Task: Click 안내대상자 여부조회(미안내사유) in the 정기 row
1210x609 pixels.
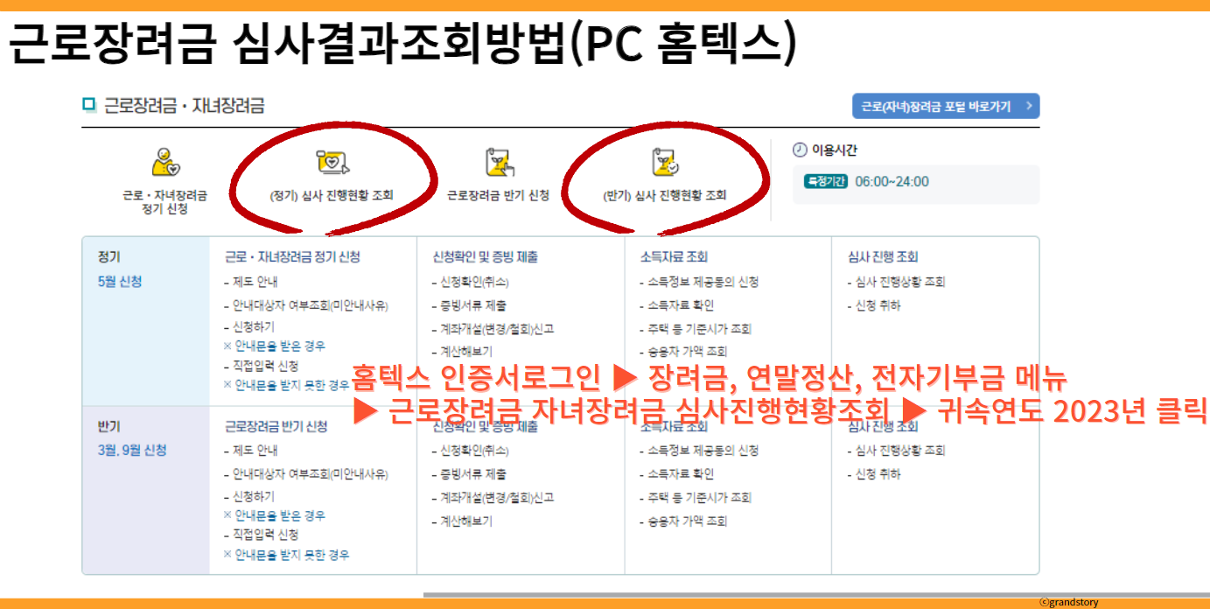Action: pos(306,305)
